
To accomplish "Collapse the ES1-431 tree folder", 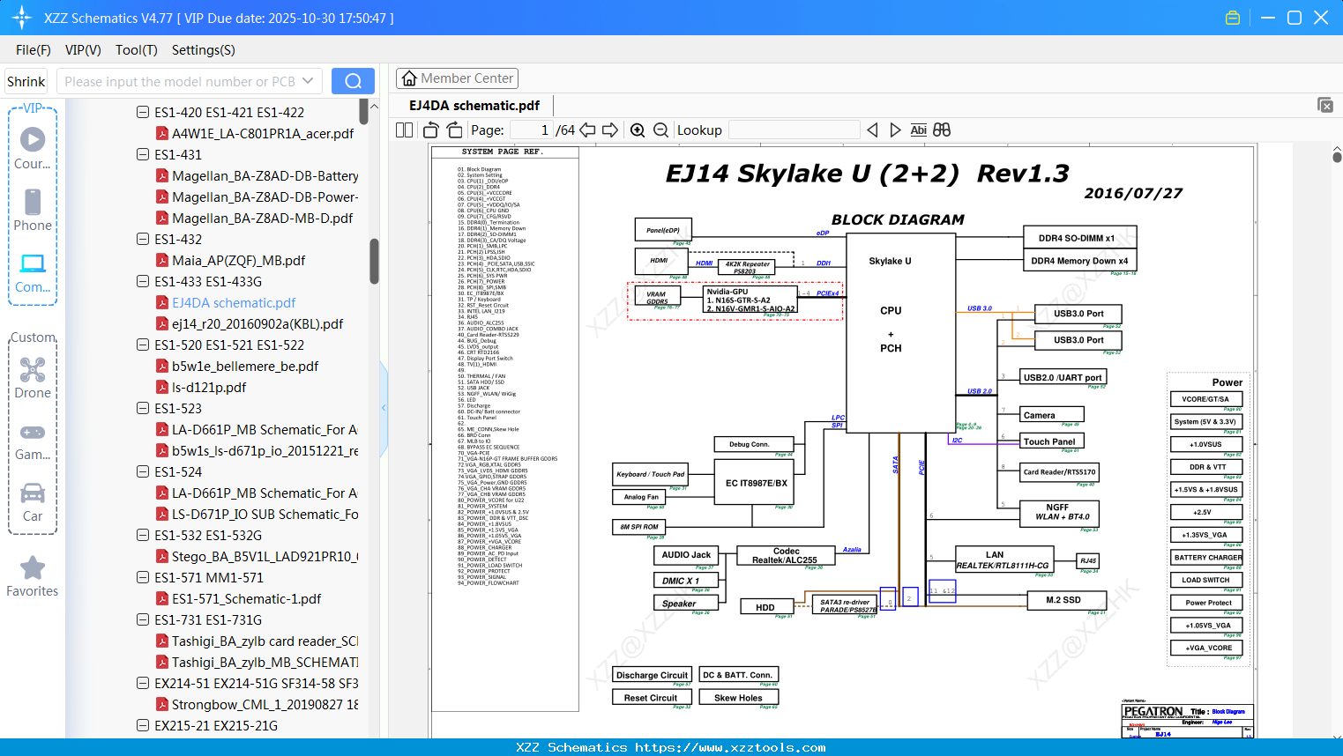I will pyautogui.click(x=143, y=155).
